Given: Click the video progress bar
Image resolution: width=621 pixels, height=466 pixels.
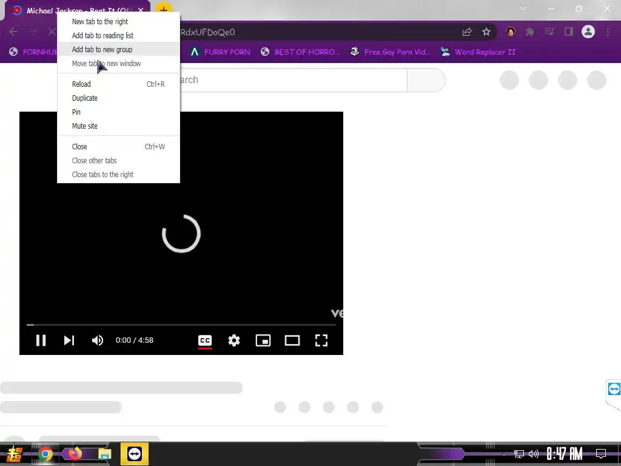Looking at the screenshot, I should pos(181,325).
